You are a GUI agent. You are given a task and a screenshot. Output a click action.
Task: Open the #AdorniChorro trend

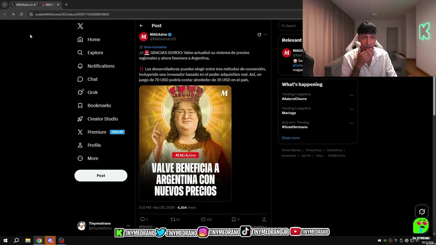[x=294, y=99]
